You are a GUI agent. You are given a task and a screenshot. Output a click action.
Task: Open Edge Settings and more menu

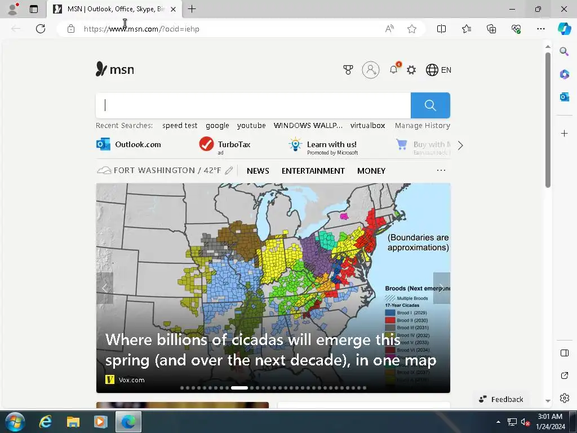click(x=540, y=29)
